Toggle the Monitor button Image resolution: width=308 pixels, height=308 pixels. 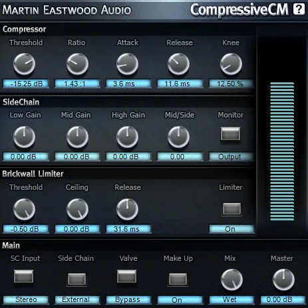point(231,134)
